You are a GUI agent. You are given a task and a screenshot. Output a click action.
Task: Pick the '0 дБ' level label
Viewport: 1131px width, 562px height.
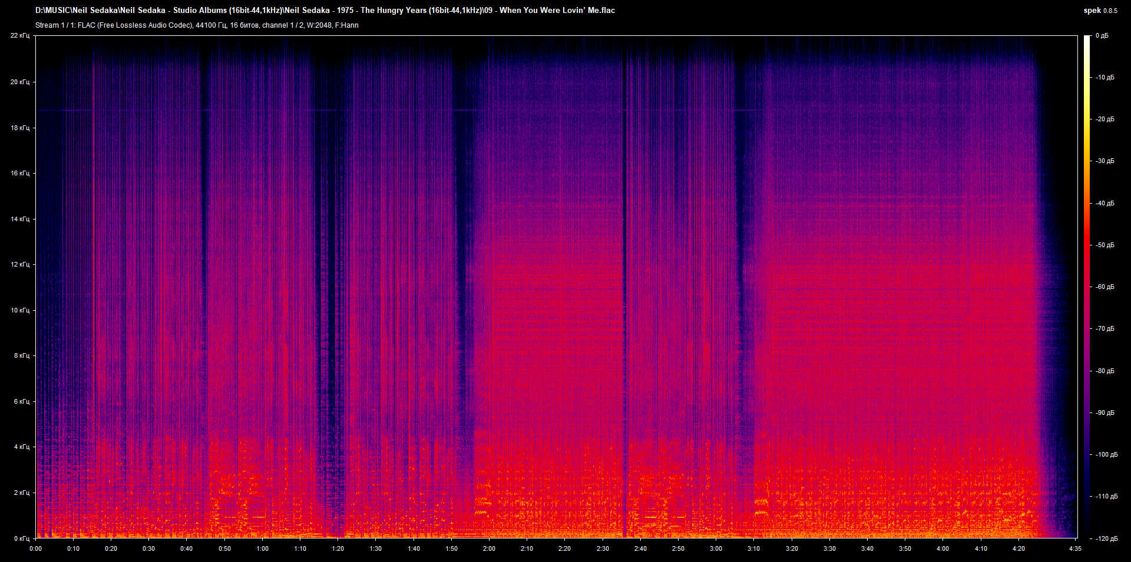1102,36
